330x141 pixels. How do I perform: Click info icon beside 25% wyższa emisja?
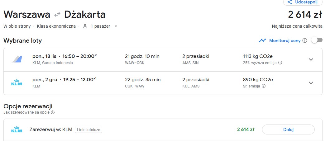point(280,63)
